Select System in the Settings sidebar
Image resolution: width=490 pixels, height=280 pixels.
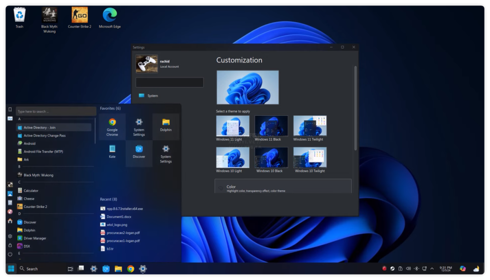(152, 96)
